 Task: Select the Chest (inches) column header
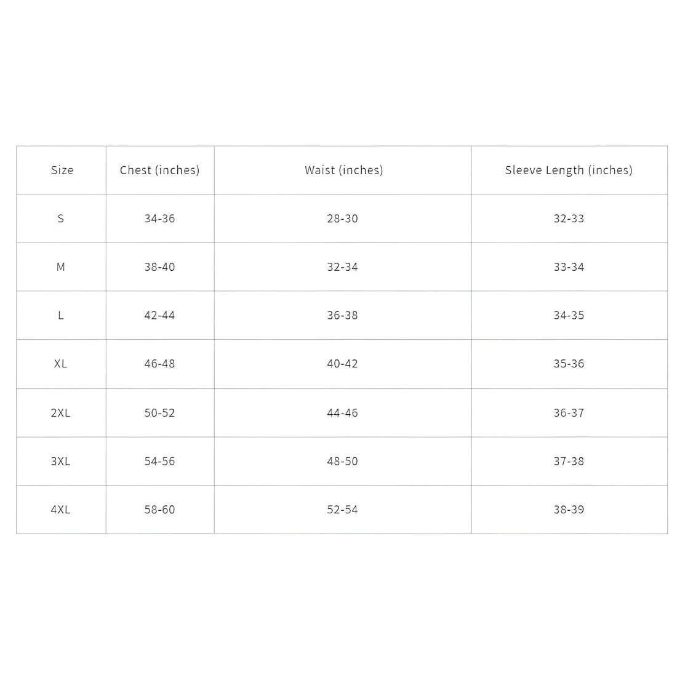tap(159, 170)
